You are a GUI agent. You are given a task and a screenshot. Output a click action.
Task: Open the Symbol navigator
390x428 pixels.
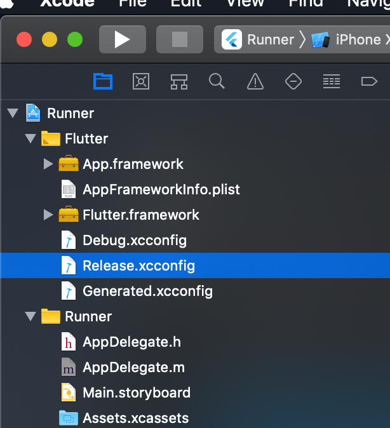(179, 82)
